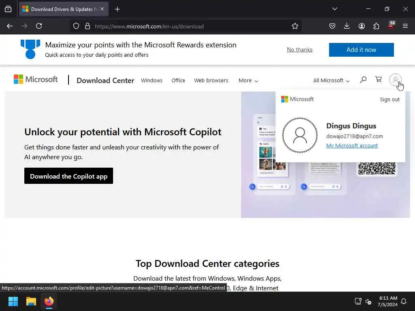Expand the More dropdown in navigation

pos(248,81)
